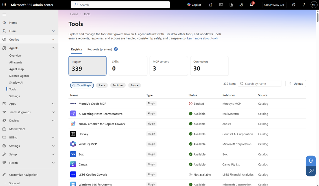Viewport: 319px width, 186px height.
Task: Click the Harvey H logo icon
Action: click(73, 134)
